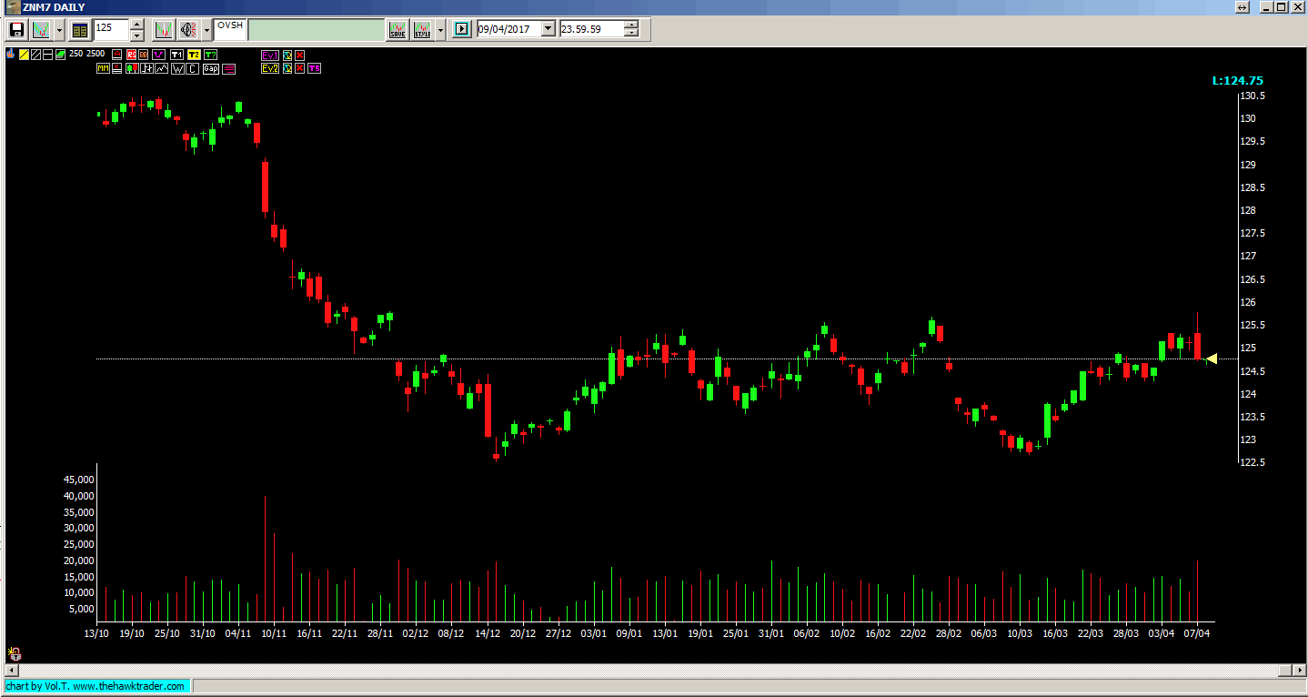Decrease the bars count with the down arrow
Viewport: 1308px width, 697px height.
pos(137,35)
